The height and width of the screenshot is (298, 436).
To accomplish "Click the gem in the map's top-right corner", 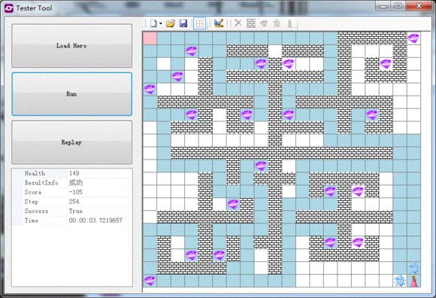I will 413,38.
